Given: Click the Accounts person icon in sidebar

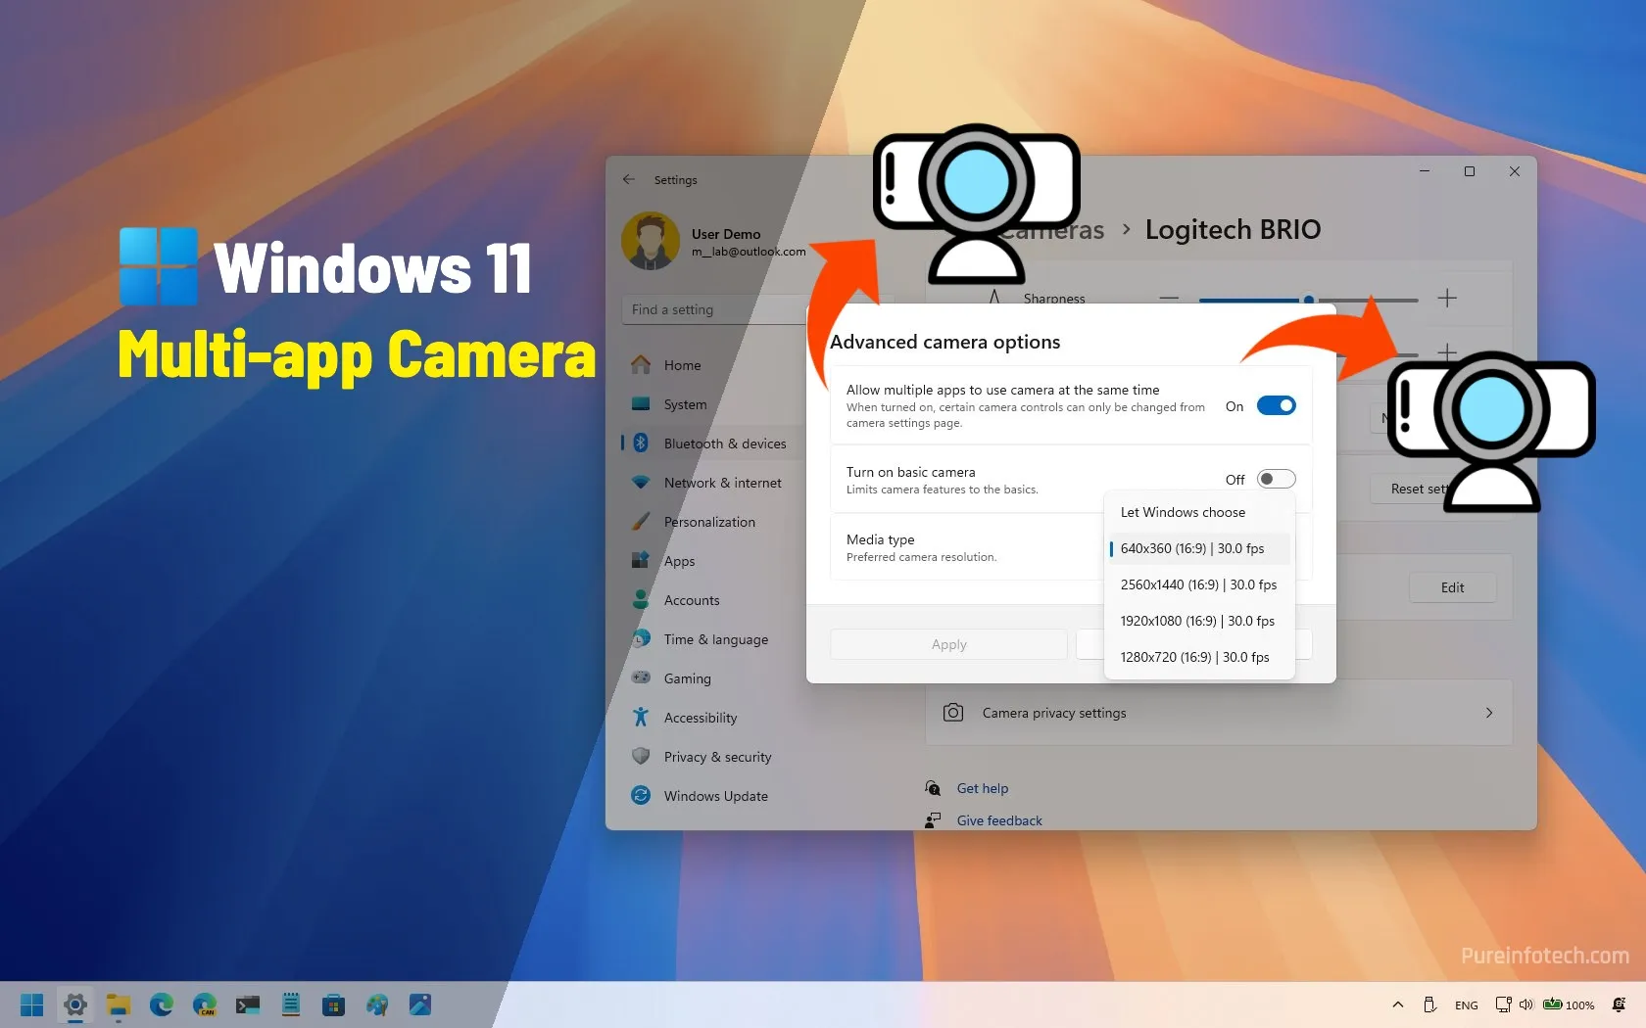Looking at the screenshot, I should click(x=641, y=599).
